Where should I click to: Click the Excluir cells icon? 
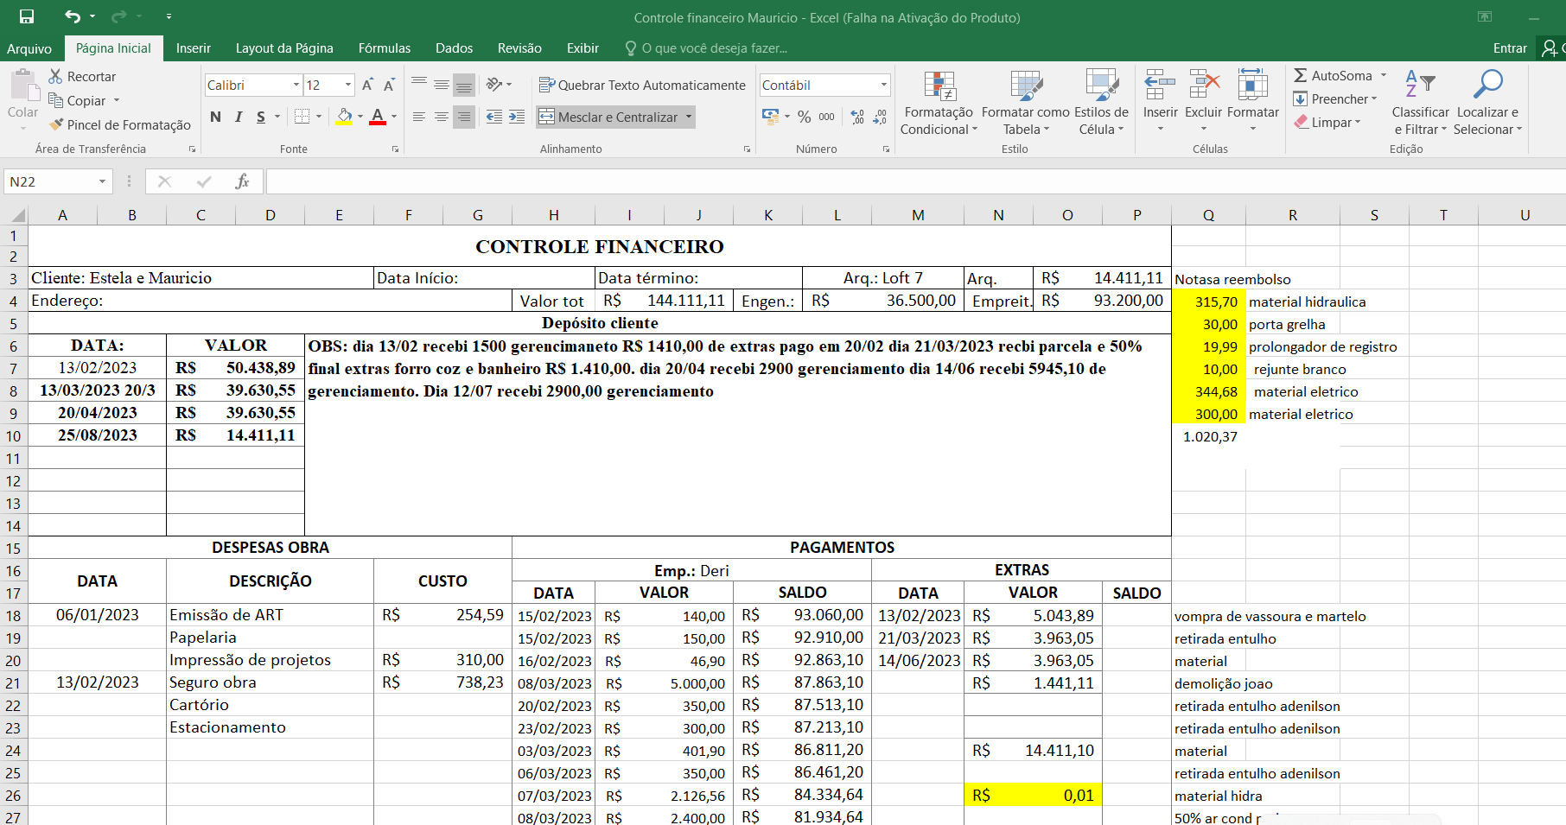[x=1204, y=85]
